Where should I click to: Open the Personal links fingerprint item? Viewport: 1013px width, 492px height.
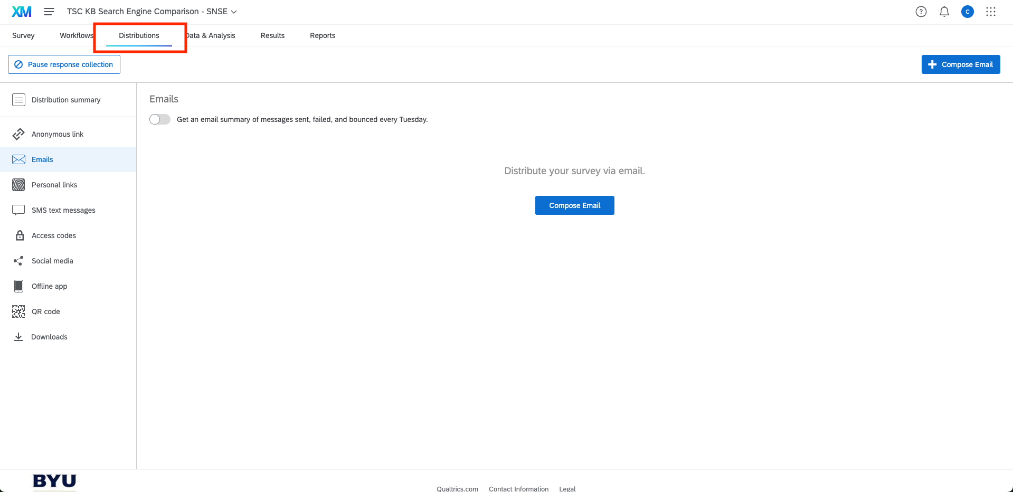[54, 185]
